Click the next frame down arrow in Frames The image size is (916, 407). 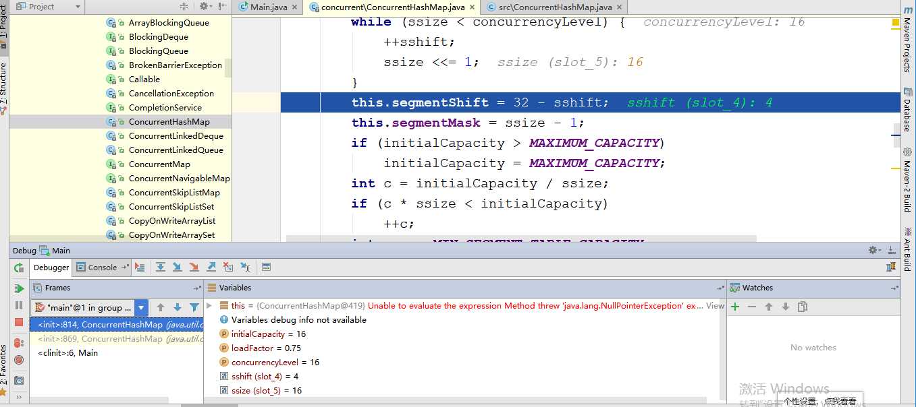(178, 307)
